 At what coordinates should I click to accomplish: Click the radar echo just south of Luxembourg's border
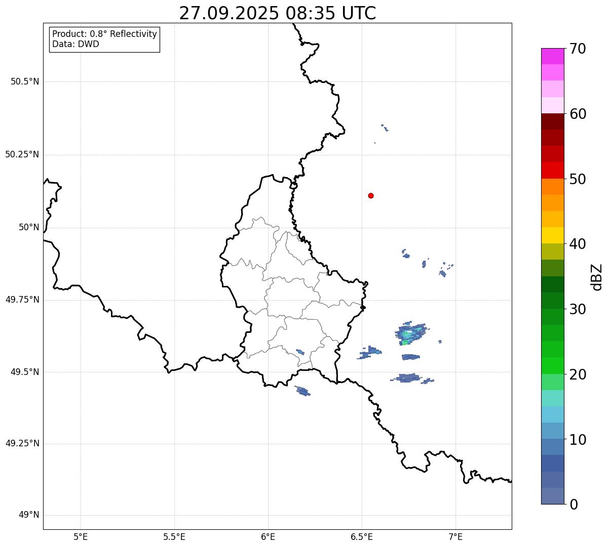tap(303, 391)
